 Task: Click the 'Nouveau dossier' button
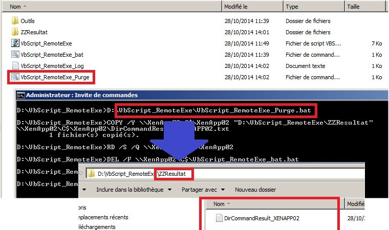(x=255, y=190)
